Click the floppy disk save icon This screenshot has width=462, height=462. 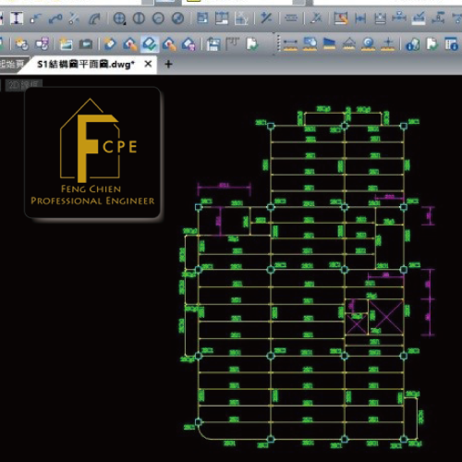click(x=213, y=44)
